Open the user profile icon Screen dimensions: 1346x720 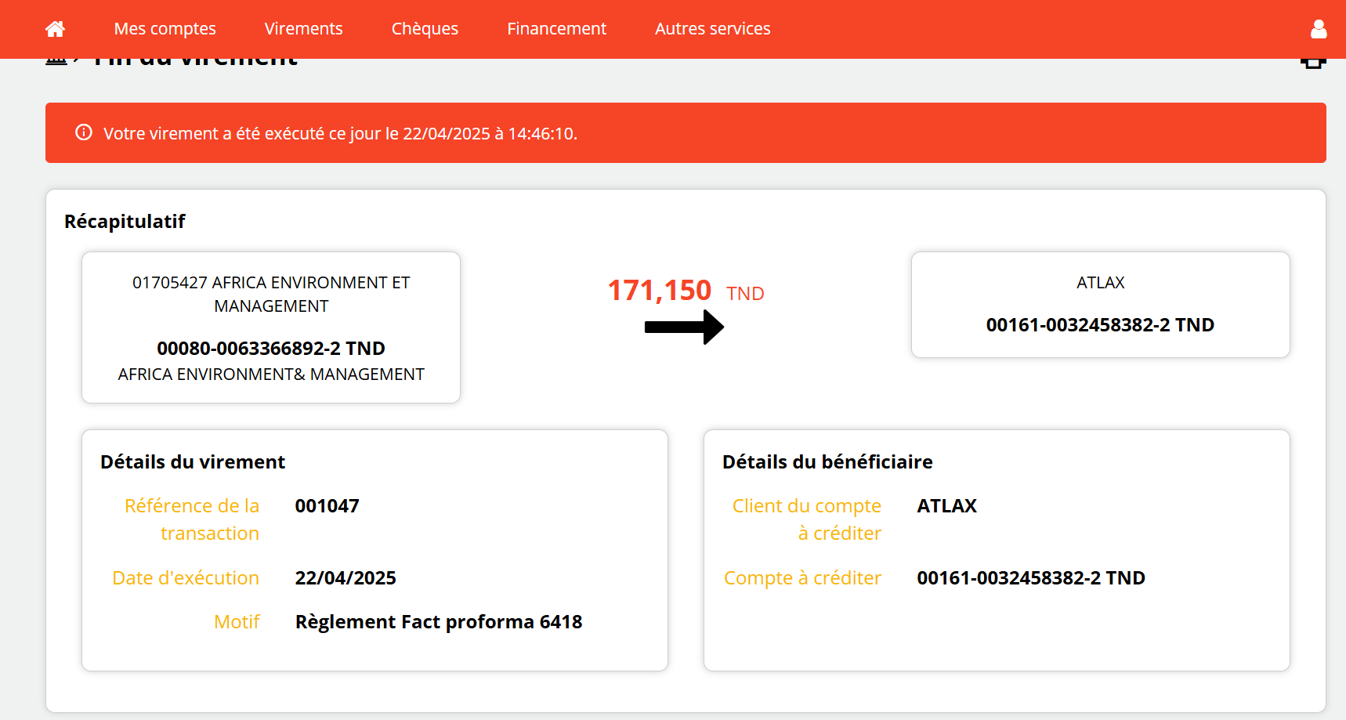pos(1319,29)
